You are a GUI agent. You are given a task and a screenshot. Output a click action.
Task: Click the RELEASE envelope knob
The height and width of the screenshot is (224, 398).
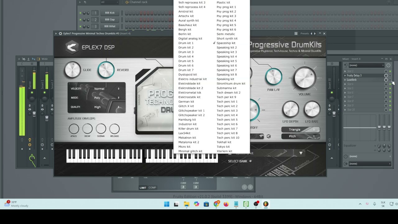point(114,129)
